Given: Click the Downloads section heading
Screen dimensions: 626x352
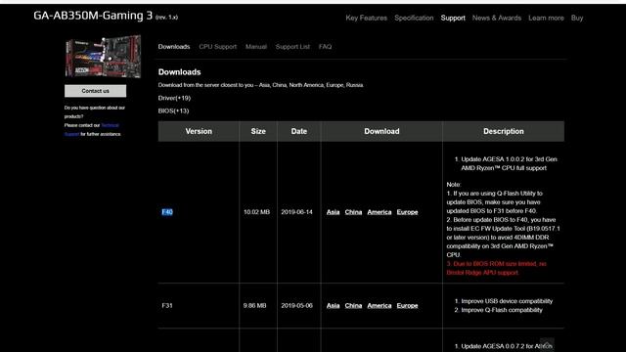Looking at the screenshot, I should (179, 72).
